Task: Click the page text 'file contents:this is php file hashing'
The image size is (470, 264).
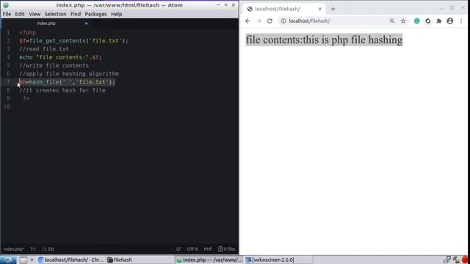Action: [324, 40]
